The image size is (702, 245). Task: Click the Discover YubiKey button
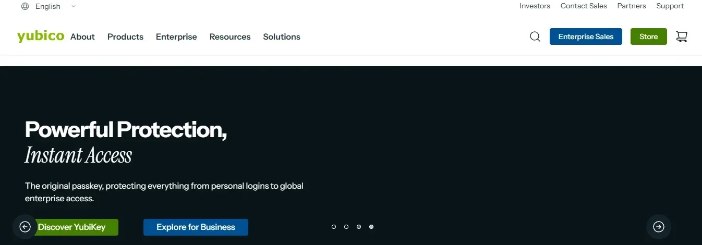pos(72,227)
